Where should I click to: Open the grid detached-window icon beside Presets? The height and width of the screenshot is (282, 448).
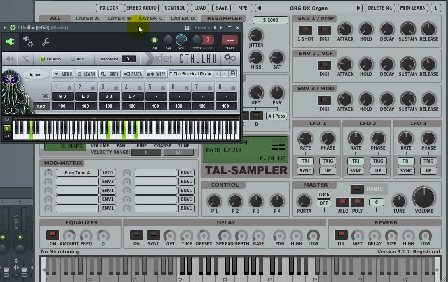point(187,27)
